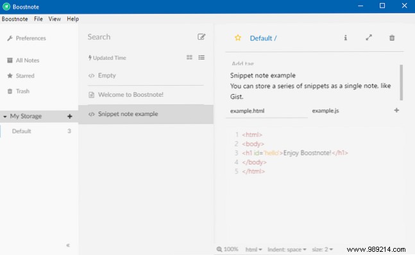Collapse the sidebar with the chevron icon
The height and width of the screenshot is (255, 415).
(x=68, y=245)
